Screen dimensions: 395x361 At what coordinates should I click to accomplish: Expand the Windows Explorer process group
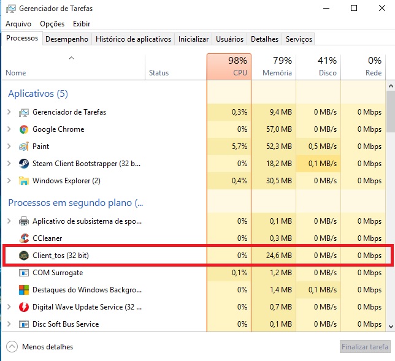tap(9, 181)
